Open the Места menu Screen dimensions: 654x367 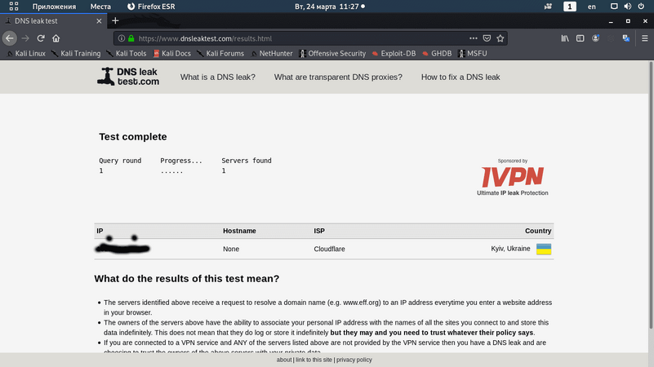(100, 7)
